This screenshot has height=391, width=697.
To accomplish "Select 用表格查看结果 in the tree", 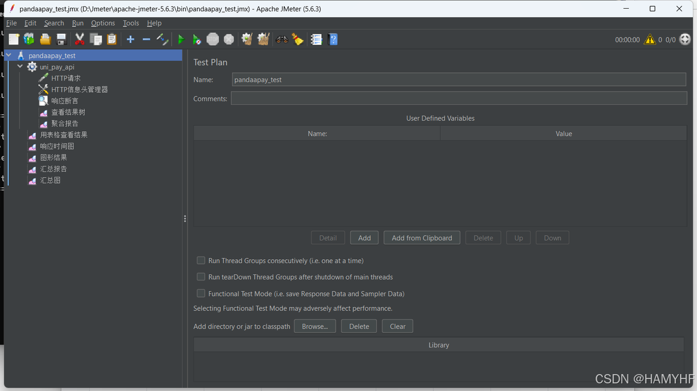I will (x=64, y=135).
